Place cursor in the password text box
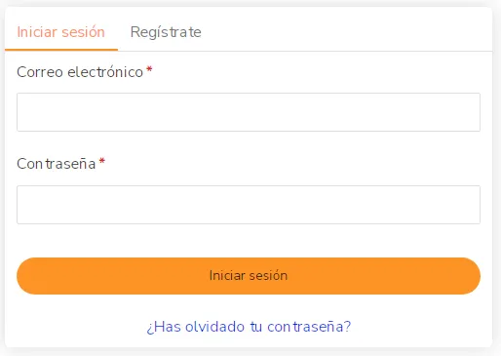This screenshot has height=356, width=501. [x=249, y=205]
